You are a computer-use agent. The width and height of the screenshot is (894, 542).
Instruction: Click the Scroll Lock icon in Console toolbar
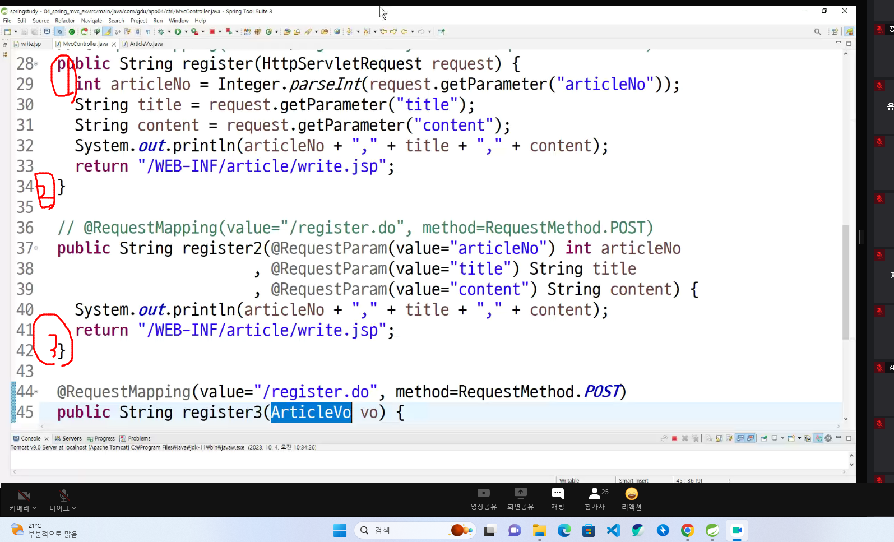[x=719, y=438]
